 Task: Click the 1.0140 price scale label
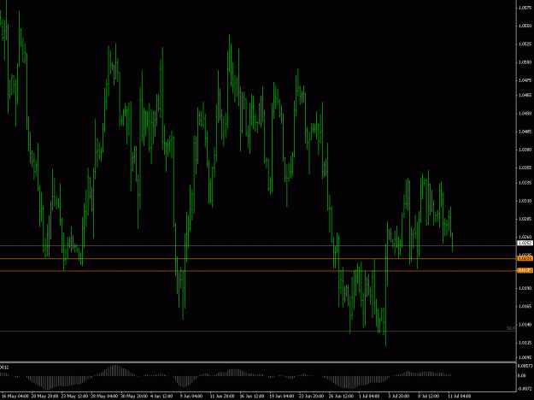525,325
